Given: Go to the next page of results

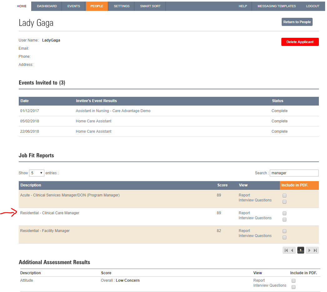Looking at the screenshot, I should (x=309, y=250).
